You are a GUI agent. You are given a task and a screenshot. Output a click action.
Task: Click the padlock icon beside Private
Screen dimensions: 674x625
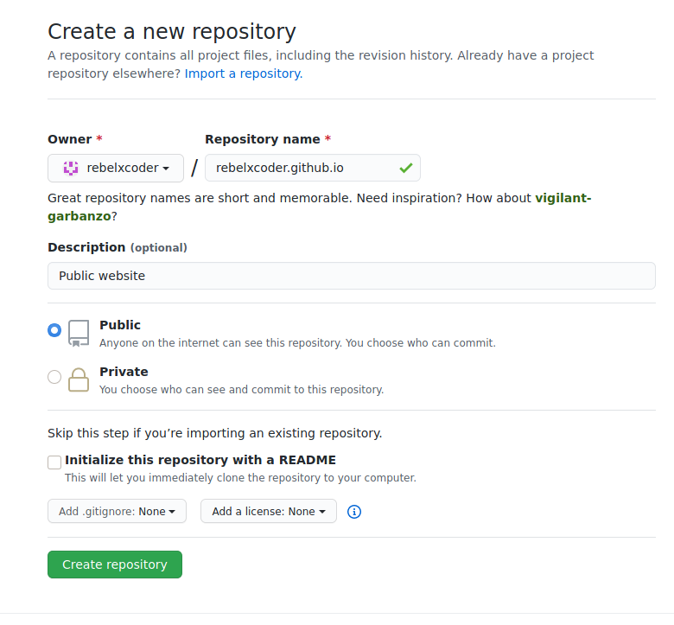point(79,379)
